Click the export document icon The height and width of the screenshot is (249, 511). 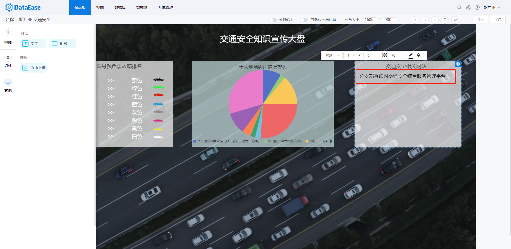[445, 20]
